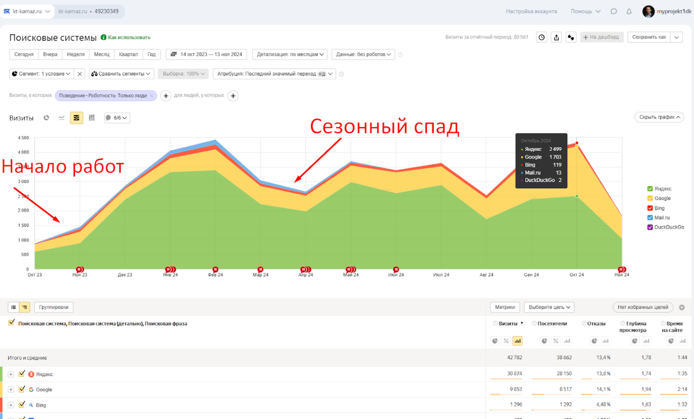The width and height of the screenshot is (694, 419).
Task: Select the stacked area chart view
Action: point(76,118)
